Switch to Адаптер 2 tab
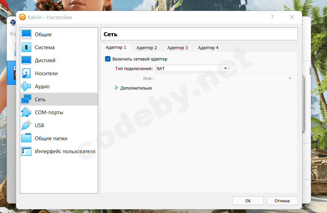The image size is (327, 213). (x=147, y=48)
